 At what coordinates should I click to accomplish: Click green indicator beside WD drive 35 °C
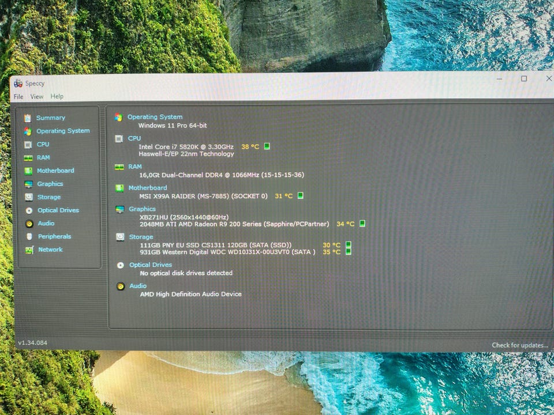pos(349,252)
